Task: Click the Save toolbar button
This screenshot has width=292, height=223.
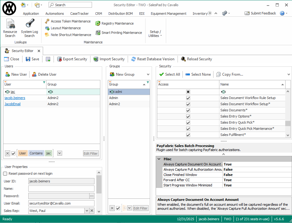Action: [x=32, y=59]
